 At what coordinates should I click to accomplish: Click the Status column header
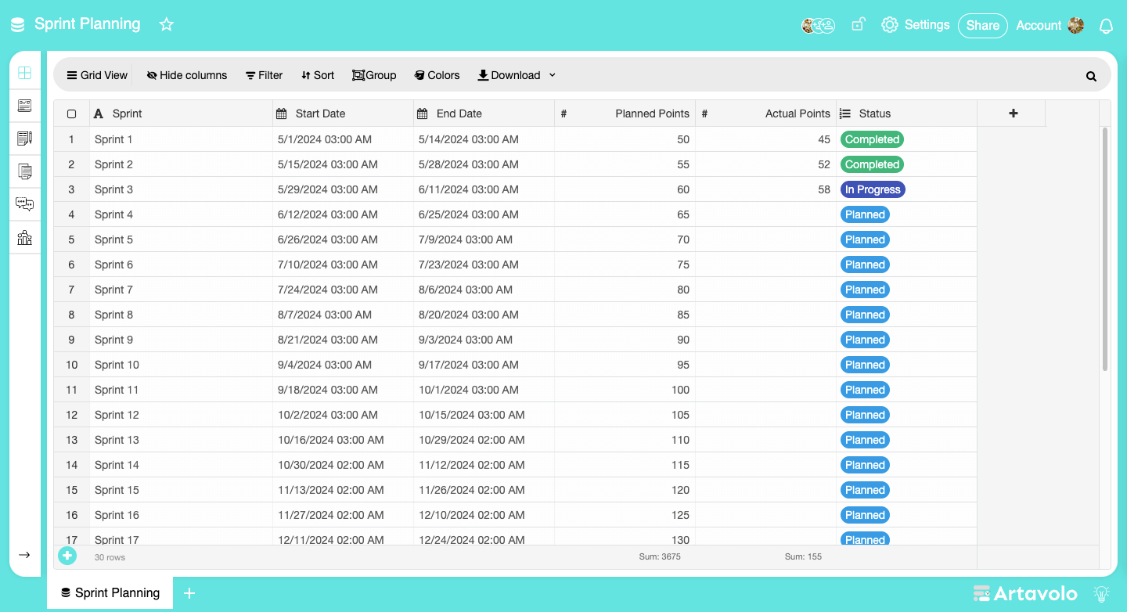[906, 113]
